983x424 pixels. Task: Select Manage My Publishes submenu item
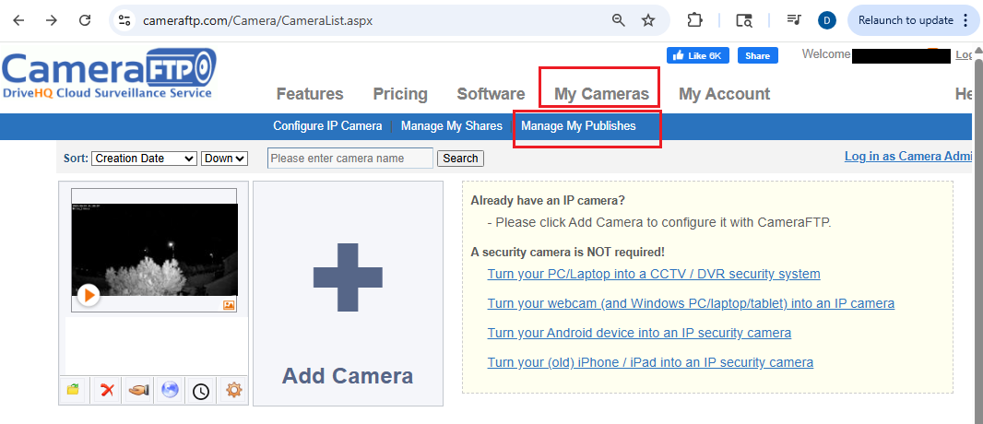(x=578, y=126)
